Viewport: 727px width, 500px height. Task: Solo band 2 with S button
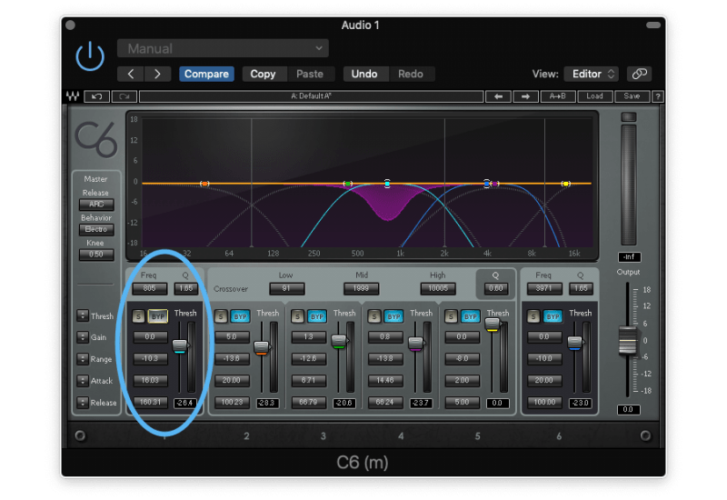(x=221, y=316)
